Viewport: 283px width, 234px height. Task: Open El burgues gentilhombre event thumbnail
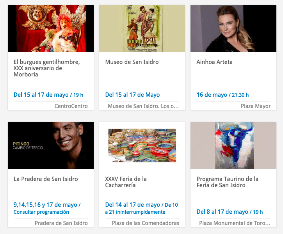[x=51, y=28]
